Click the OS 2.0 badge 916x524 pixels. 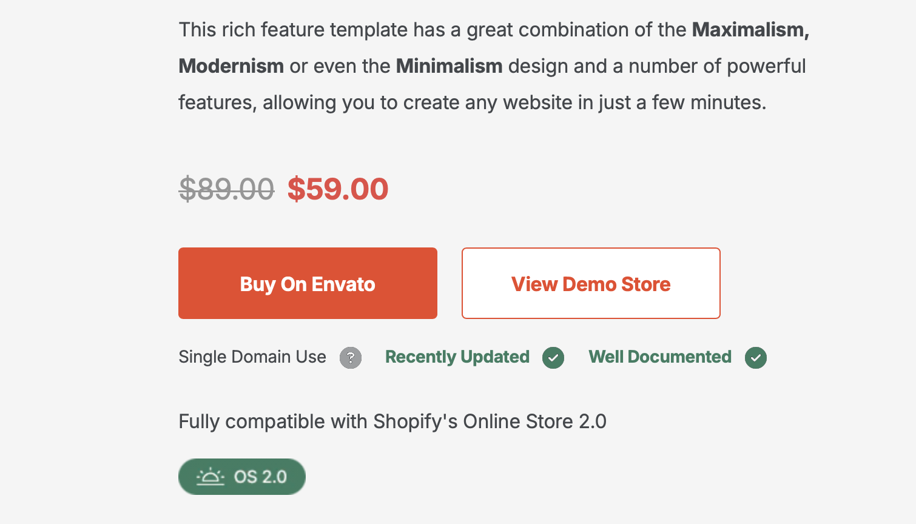(242, 477)
